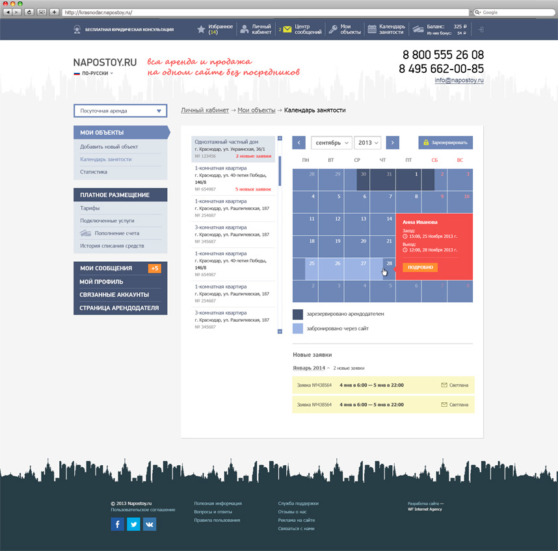
Task: Open the Посуточная аренда dropdown
Action: tap(120, 111)
